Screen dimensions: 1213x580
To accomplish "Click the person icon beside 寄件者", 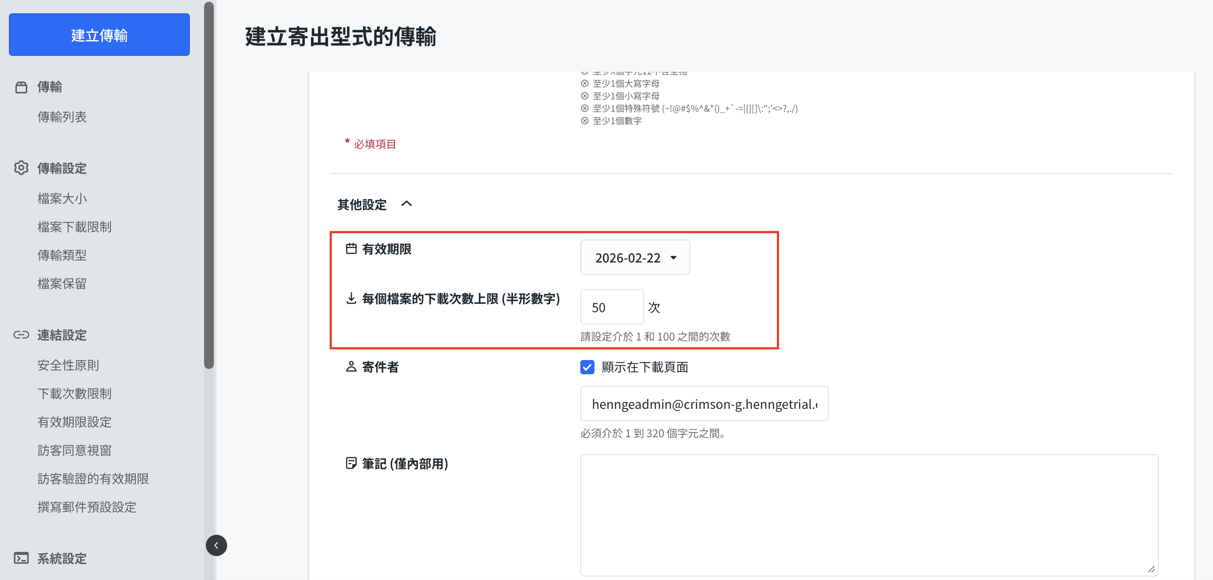I will (351, 367).
